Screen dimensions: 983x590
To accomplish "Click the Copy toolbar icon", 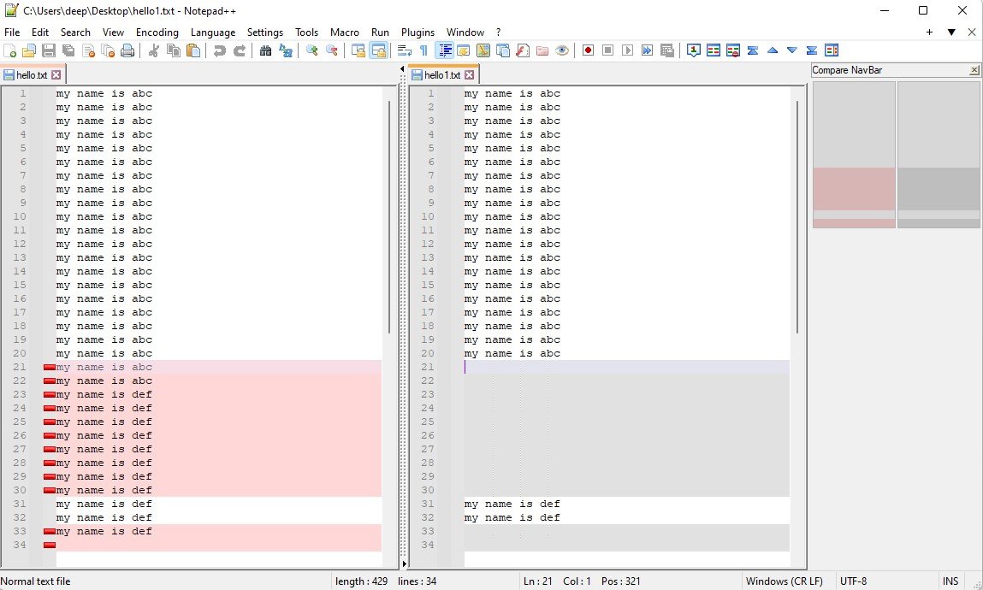I will pyautogui.click(x=174, y=50).
